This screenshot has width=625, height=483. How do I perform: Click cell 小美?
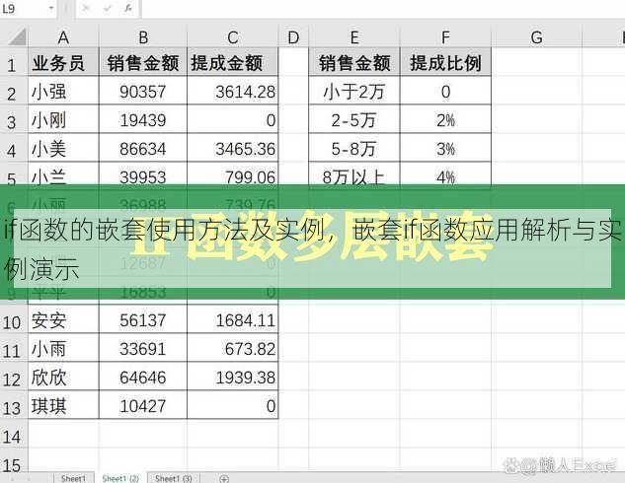[63, 149]
